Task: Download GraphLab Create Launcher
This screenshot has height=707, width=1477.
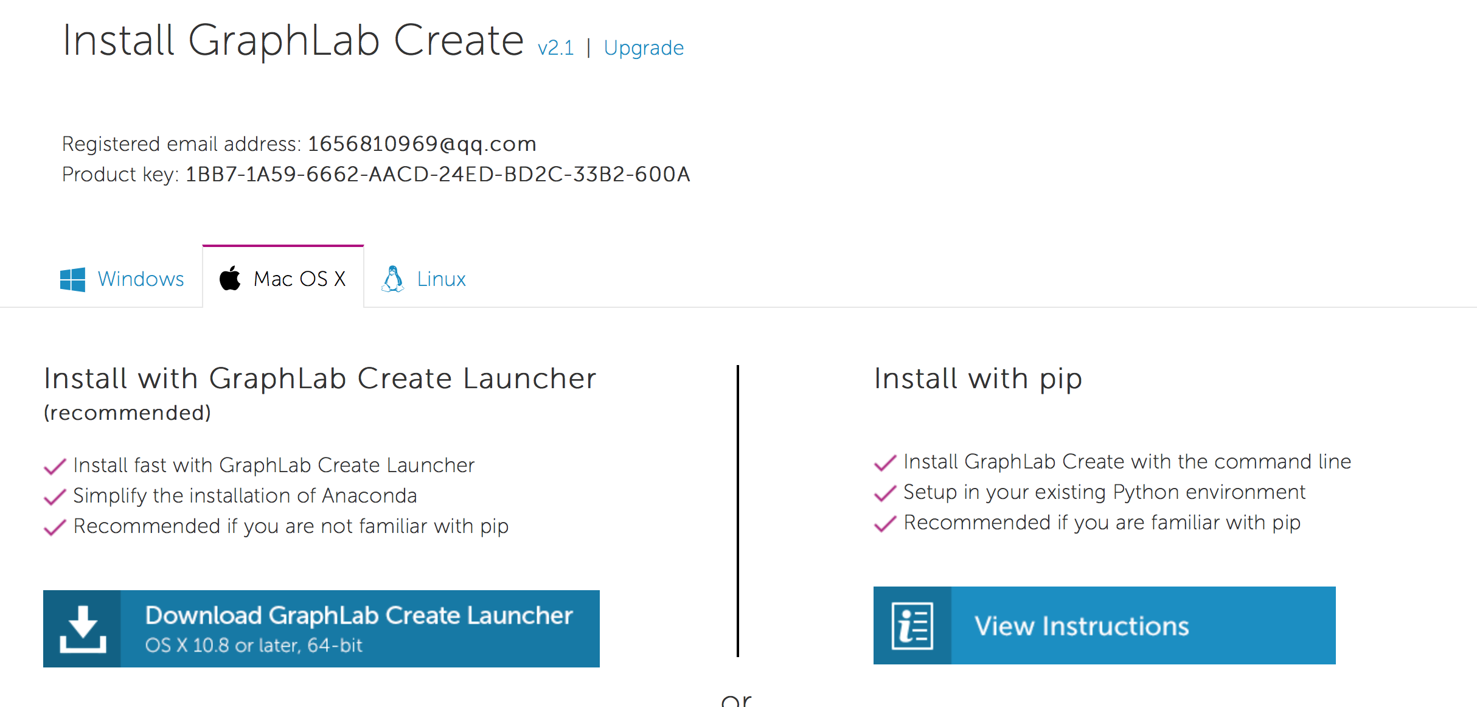Action: click(x=321, y=629)
